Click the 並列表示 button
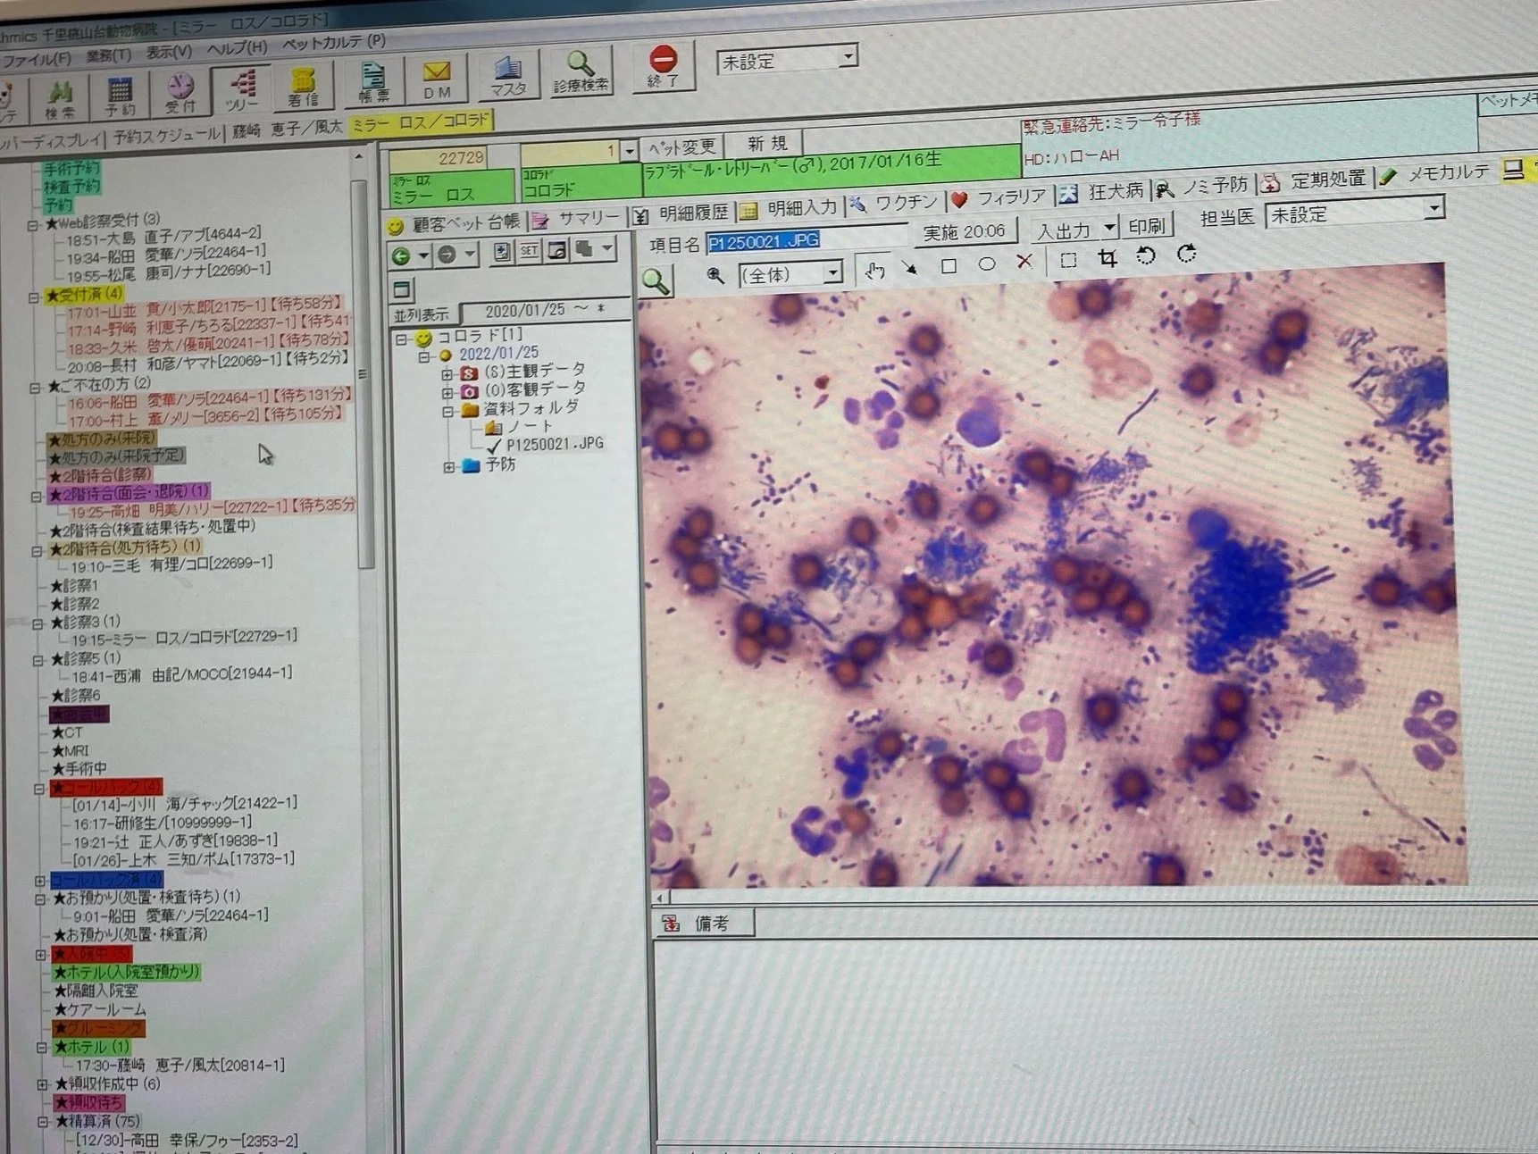1538x1154 pixels. click(422, 315)
